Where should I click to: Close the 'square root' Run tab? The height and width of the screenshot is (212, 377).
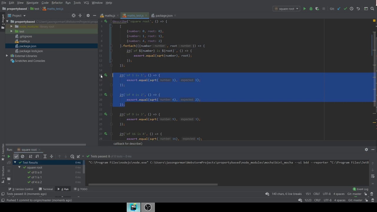click(39, 150)
